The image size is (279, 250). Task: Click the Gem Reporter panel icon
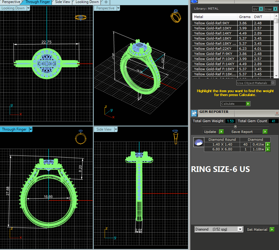tap(194, 113)
